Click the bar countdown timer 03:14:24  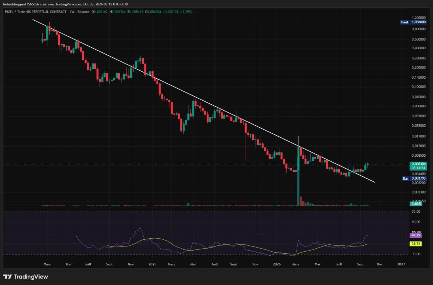click(418, 167)
